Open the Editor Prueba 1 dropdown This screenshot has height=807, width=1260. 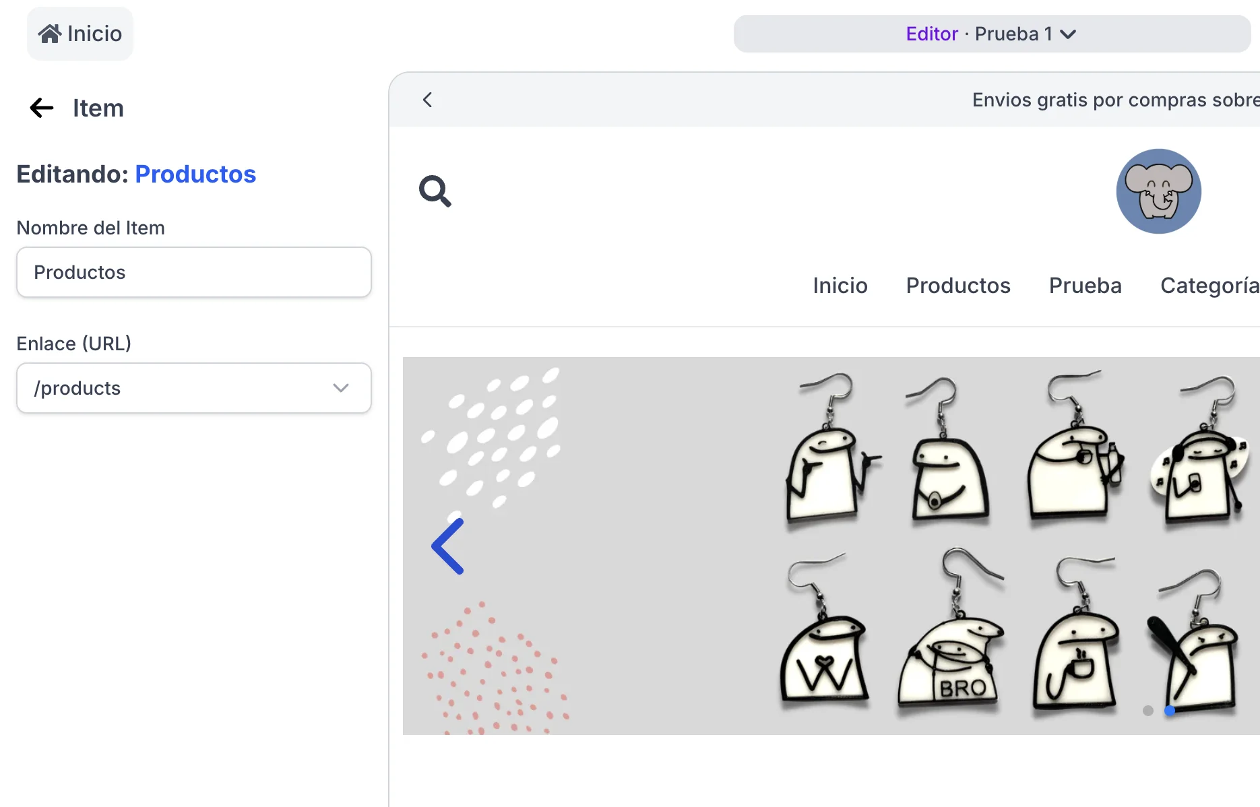991,34
